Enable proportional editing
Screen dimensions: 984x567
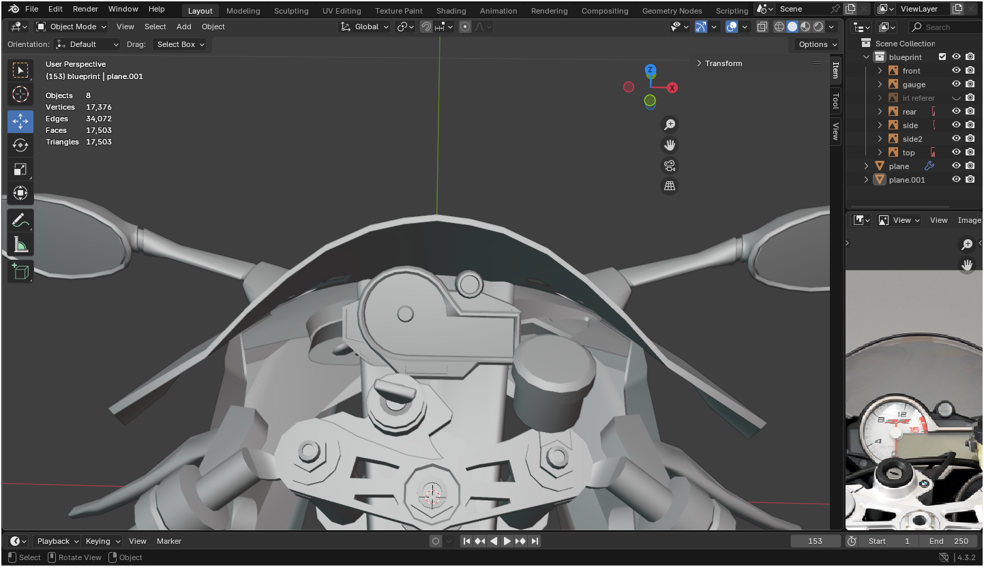465,27
